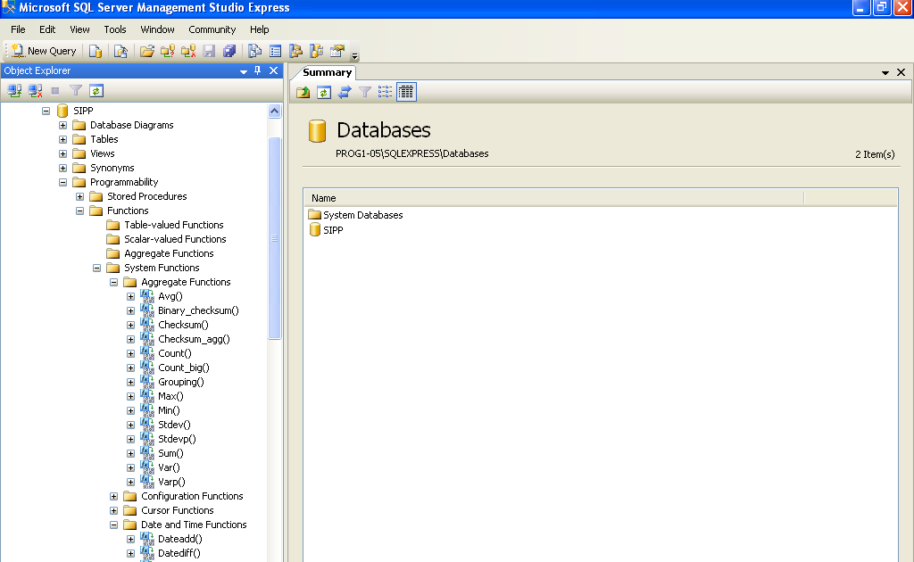Select the Scalar-valued Functions folder
Viewport: 914px width, 562px height.
[x=175, y=239]
